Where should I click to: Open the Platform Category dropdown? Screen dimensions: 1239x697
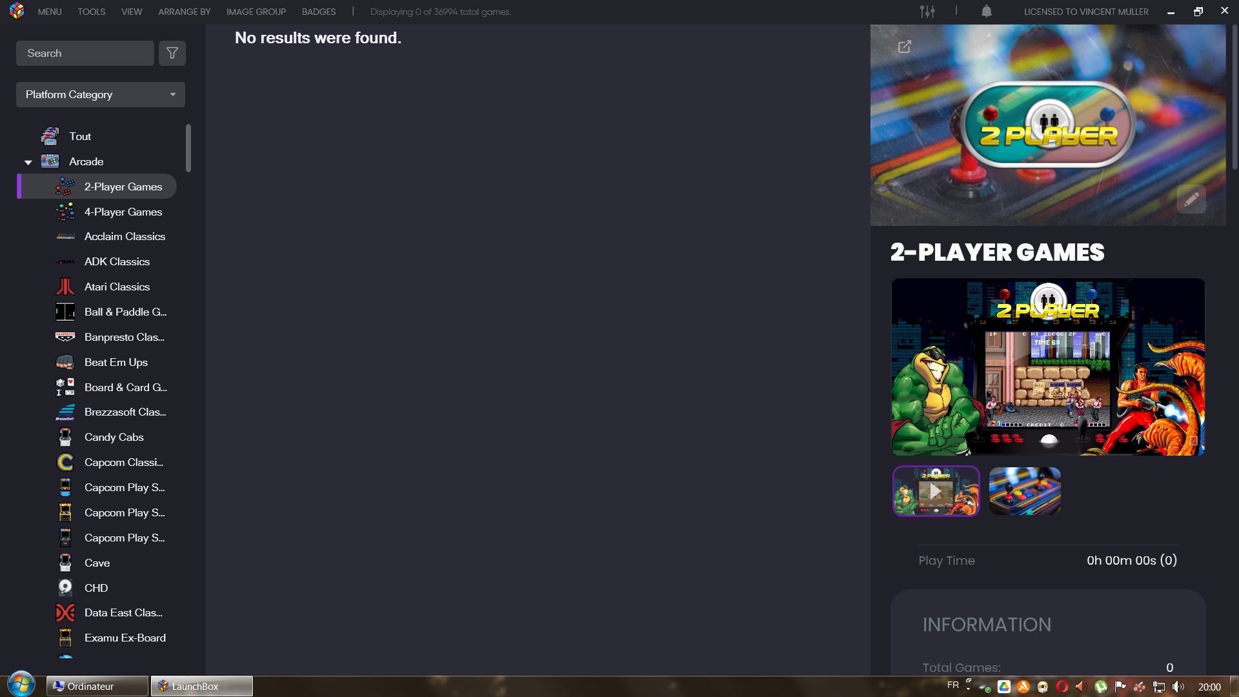[x=101, y=94]
